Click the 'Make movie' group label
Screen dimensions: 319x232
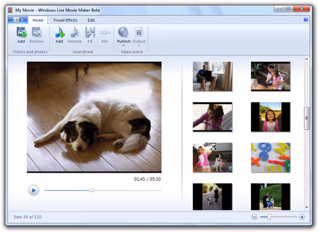132,52
